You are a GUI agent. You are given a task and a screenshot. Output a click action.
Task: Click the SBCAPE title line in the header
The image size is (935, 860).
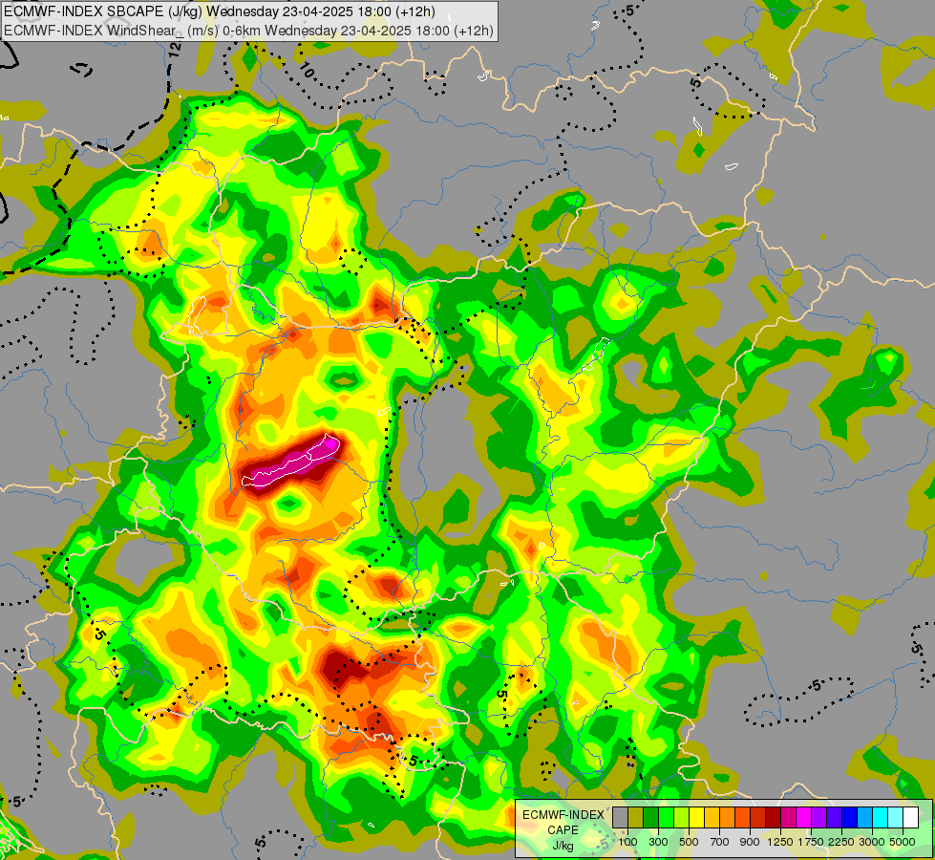(x=220, y=11)
